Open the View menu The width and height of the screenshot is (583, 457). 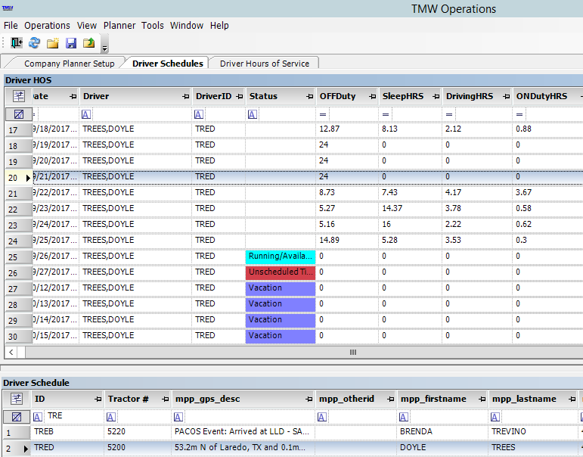point(87,25)
